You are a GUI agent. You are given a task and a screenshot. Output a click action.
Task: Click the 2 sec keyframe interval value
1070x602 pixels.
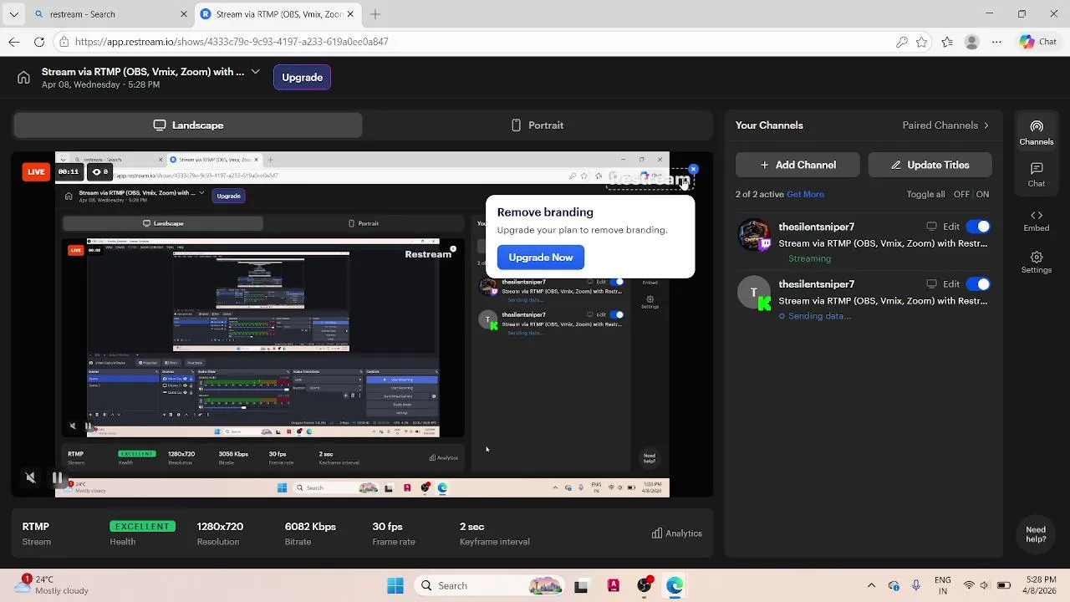pos(471,527)
